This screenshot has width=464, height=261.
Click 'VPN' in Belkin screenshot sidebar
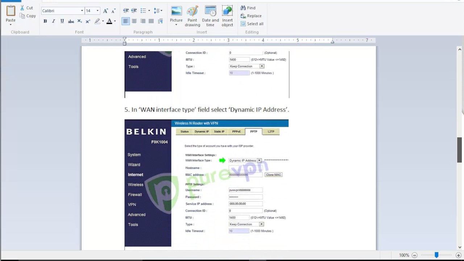[132, 204]
